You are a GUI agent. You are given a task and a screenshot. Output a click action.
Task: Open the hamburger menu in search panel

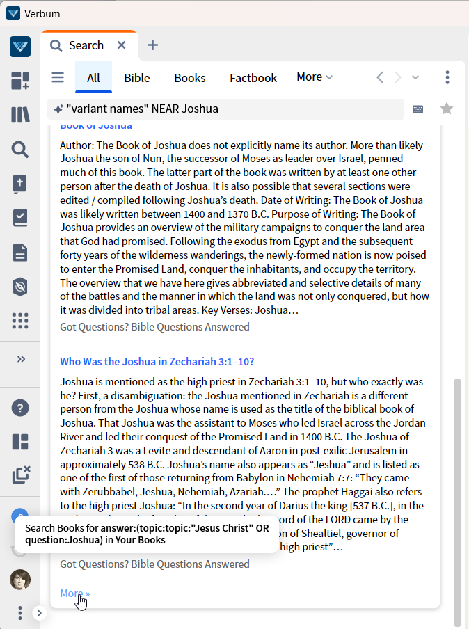click(58, 77)
